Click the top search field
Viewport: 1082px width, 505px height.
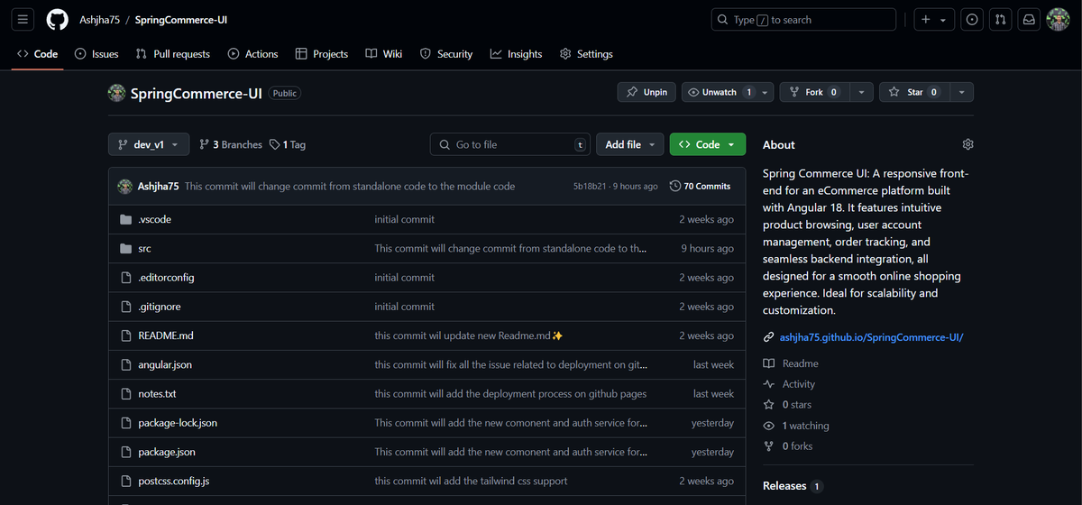[x=804, y=20]
